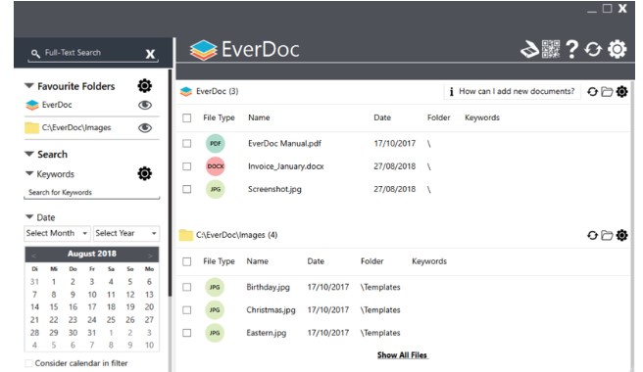643x372 pixels.
Task: Toggle visibility of EverDoc favourite folder
Action: pos(145,106)
